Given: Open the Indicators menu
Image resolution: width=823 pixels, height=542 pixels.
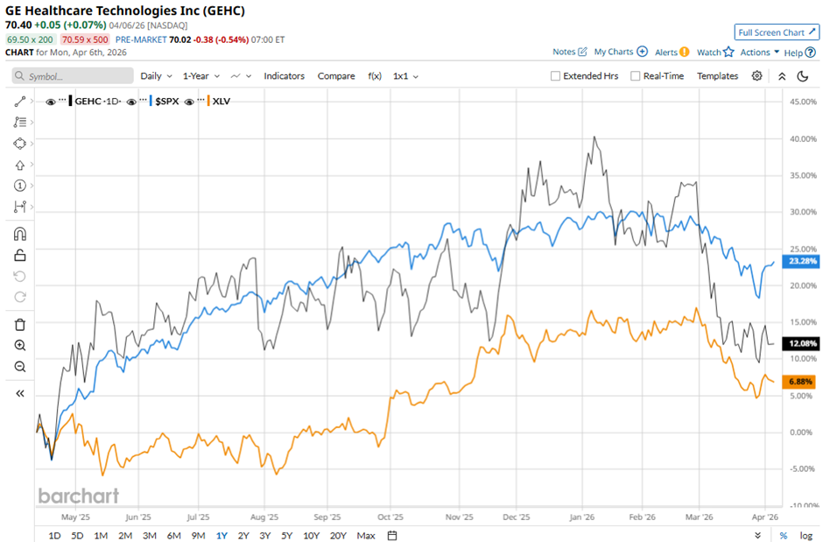Looking at the screenshot, I should click(x=284, y=76).
